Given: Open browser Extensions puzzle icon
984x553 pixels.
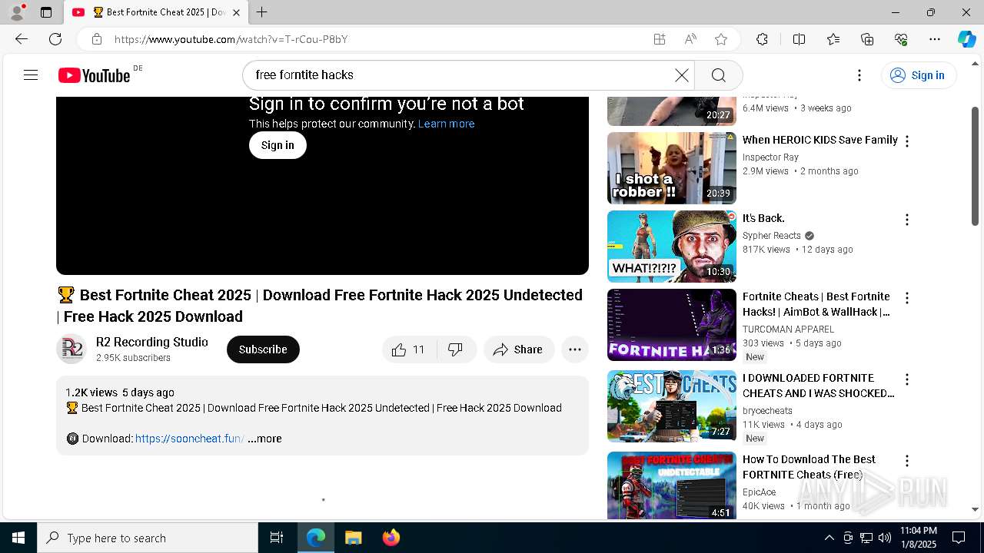Looking at the screenshot, I should 762,39.
